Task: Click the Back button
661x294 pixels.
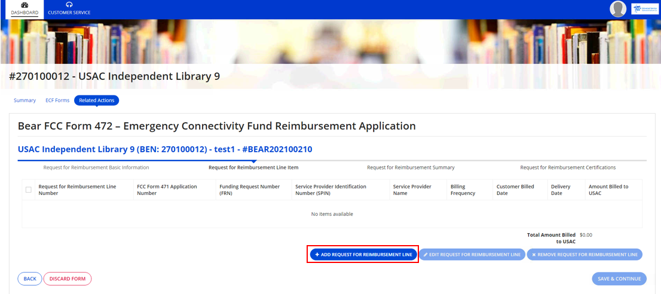Action: click(30, 278)
